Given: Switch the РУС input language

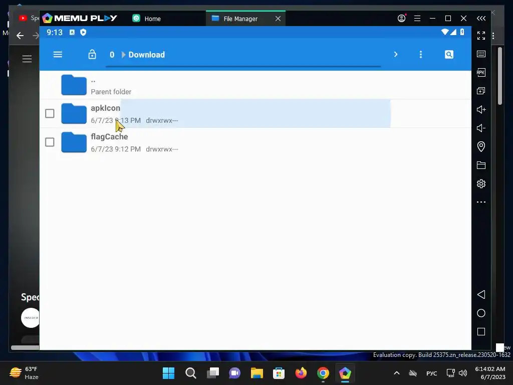Looking at the screenshot, I should point(431,373).
